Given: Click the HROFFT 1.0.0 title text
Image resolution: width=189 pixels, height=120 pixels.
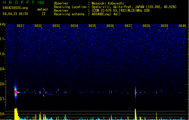Looking at the screenshot, I should 23,2.
